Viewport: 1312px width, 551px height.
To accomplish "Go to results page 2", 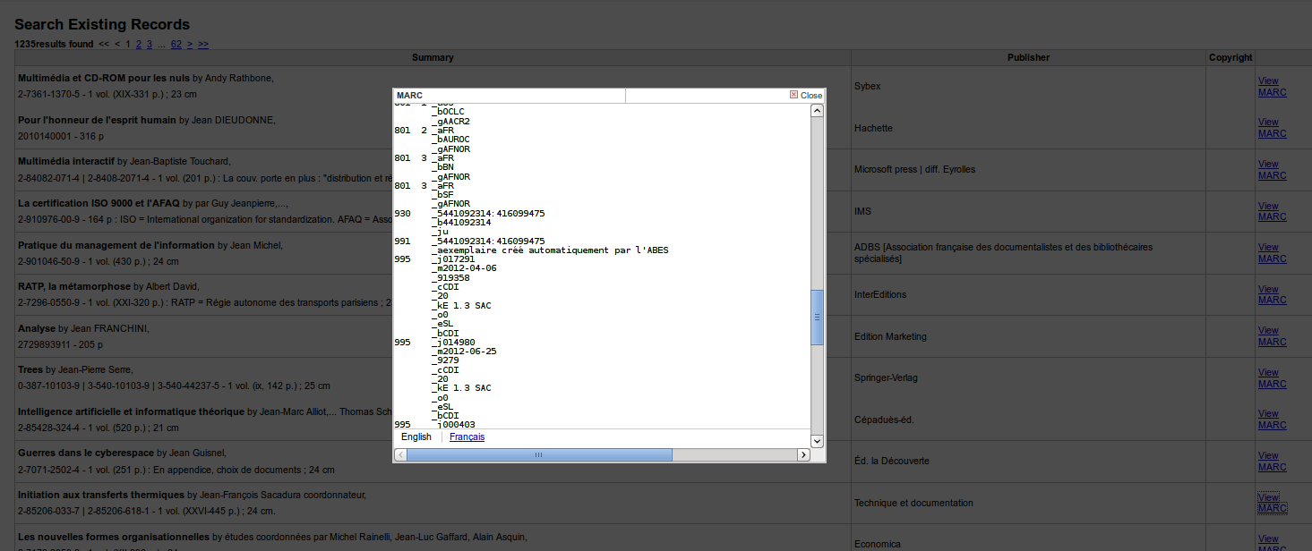I will coord(139,44).
